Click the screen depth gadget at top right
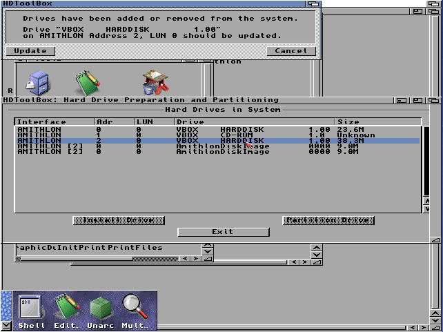This screenshot has width=443, height=332. pyautogui.click(x=435, y=3)
